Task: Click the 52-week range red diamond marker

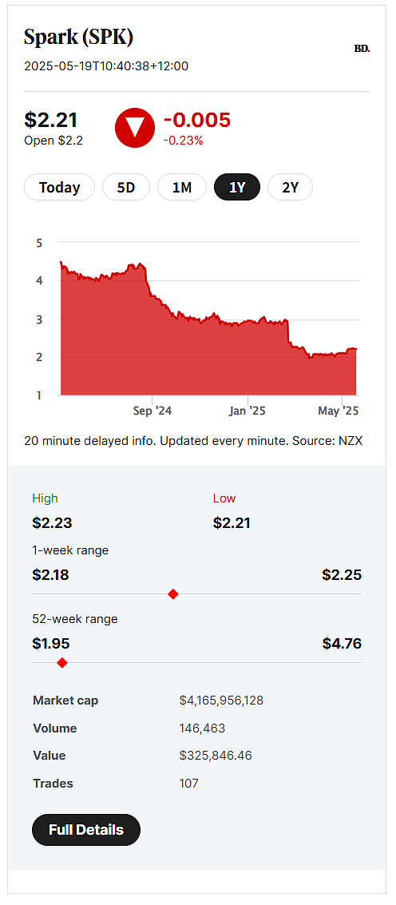Action: (62, 663)
